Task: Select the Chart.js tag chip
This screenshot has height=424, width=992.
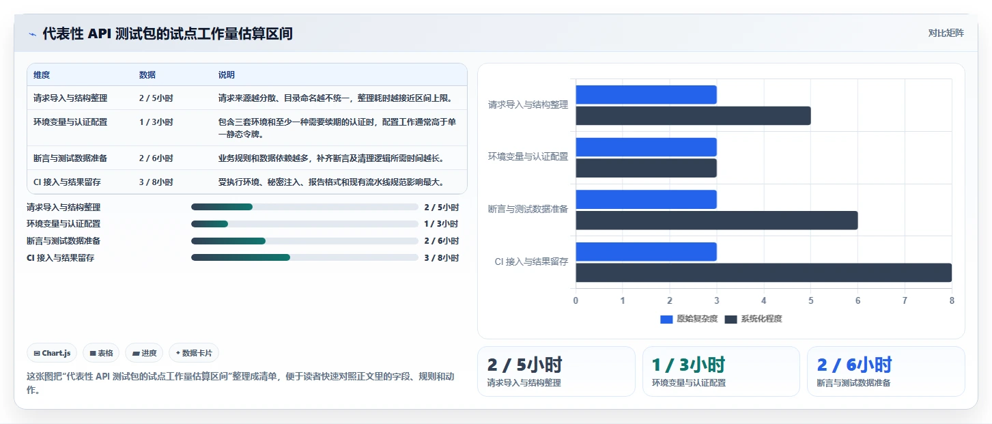Action: point(53,353)
